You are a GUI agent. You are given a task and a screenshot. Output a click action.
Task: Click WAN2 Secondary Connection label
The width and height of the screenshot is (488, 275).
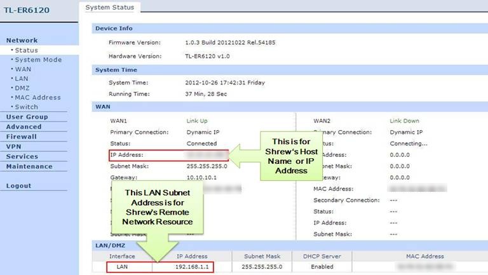click(346, 200)
